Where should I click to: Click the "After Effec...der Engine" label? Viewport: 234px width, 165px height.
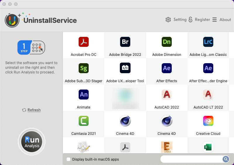(x=208, y=81)
